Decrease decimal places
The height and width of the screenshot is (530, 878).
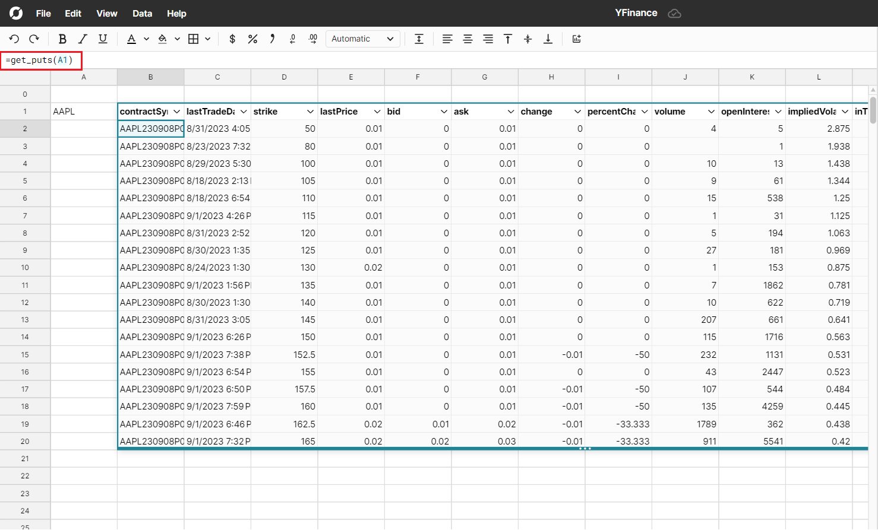tap(292, 39)
